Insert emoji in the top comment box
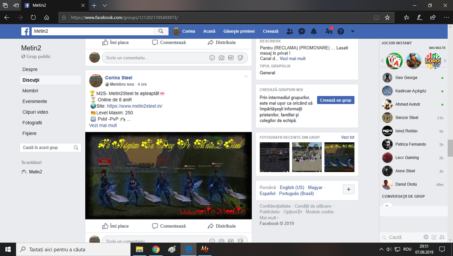Image resolution: width=453 pixels, height=256 pixels. [212, 58]
